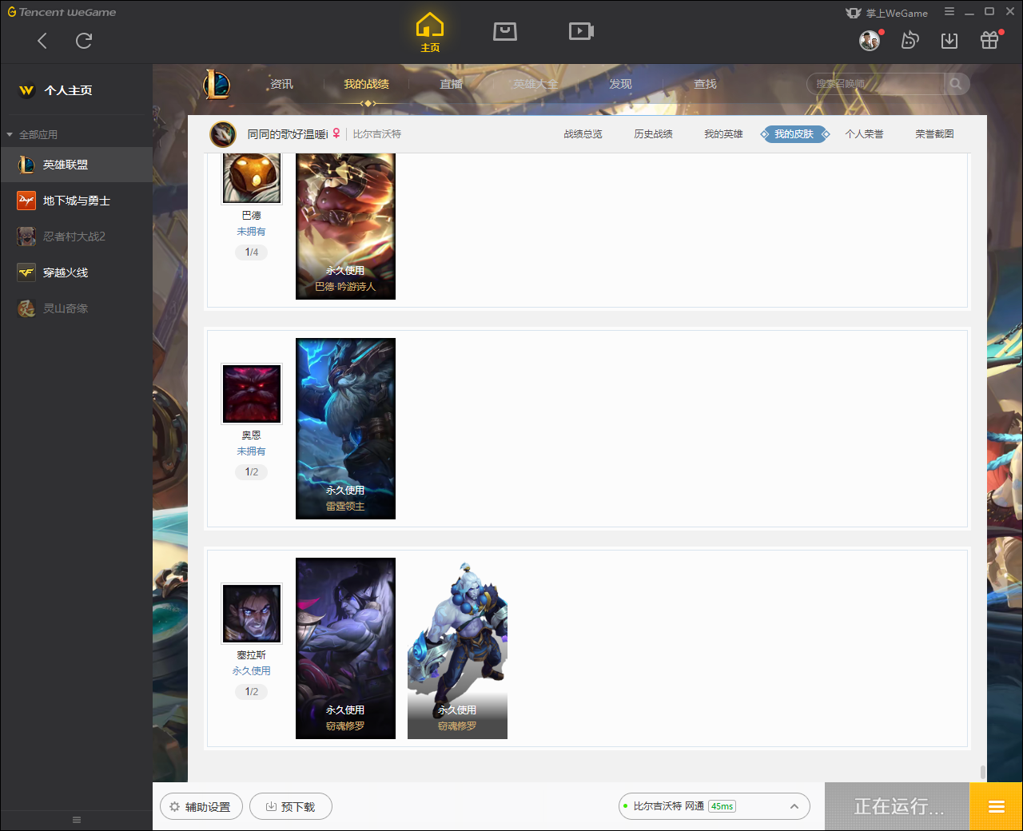Open the 我的皮肤 sub-tab

tap(794, 134)
